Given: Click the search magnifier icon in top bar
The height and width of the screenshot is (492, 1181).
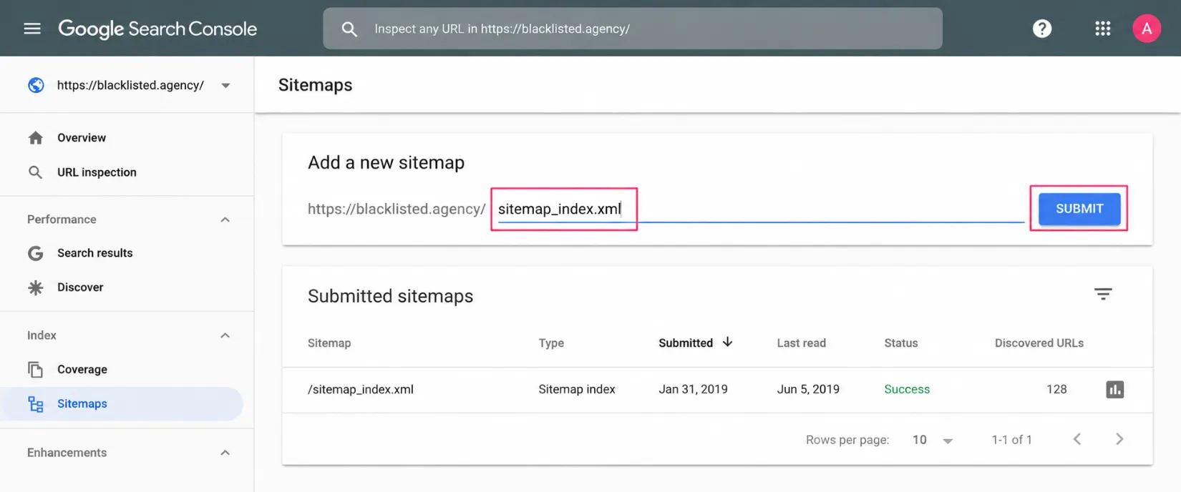Looking at the screenshot, I should click(349, 29).
